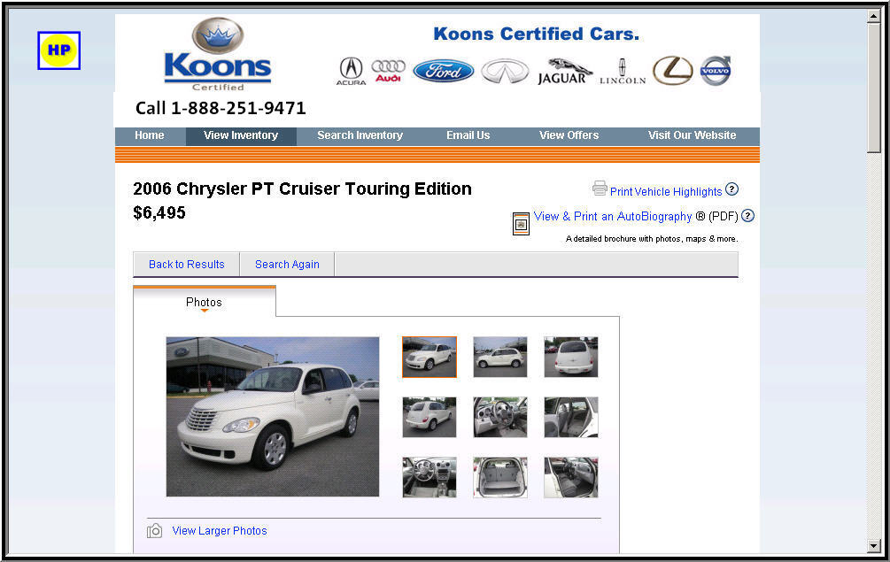
Task: Select the rear view car thumbnail
Action: click(x=570, y=357)
